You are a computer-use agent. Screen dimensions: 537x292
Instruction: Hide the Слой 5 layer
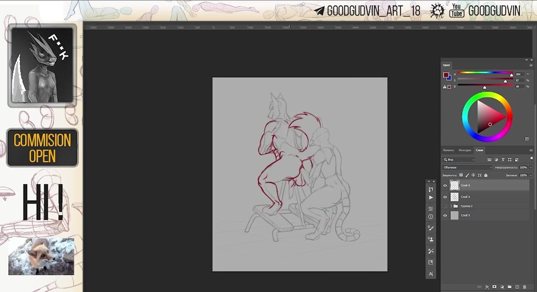pyautogui.click(x=445, y=197)
